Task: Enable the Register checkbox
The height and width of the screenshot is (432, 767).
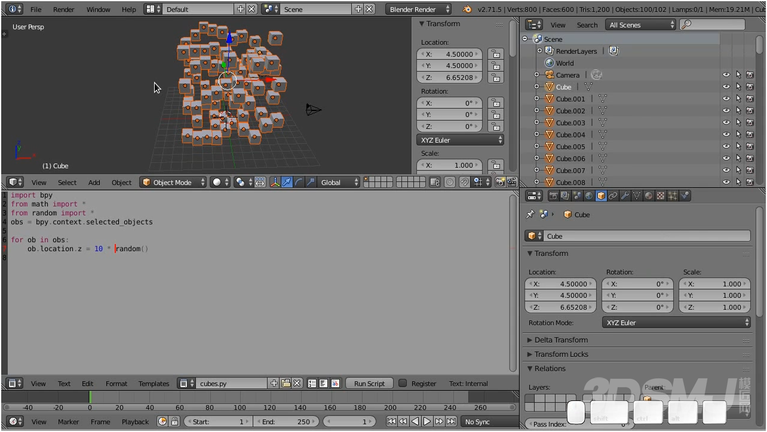Action: click(403, 384)
